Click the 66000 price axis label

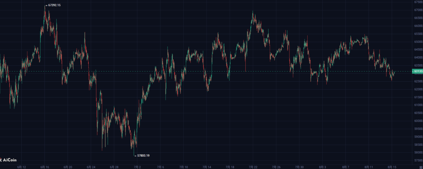(x=418, y=26)
